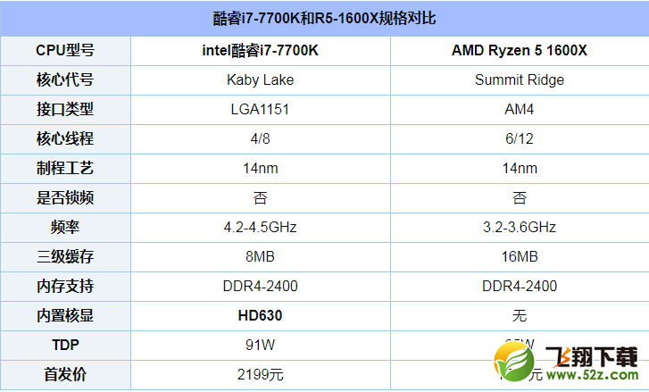This screenshot has height=392, width=649.
Task: Select the 三级缓存 row label
Action: (x=65, y=256)
